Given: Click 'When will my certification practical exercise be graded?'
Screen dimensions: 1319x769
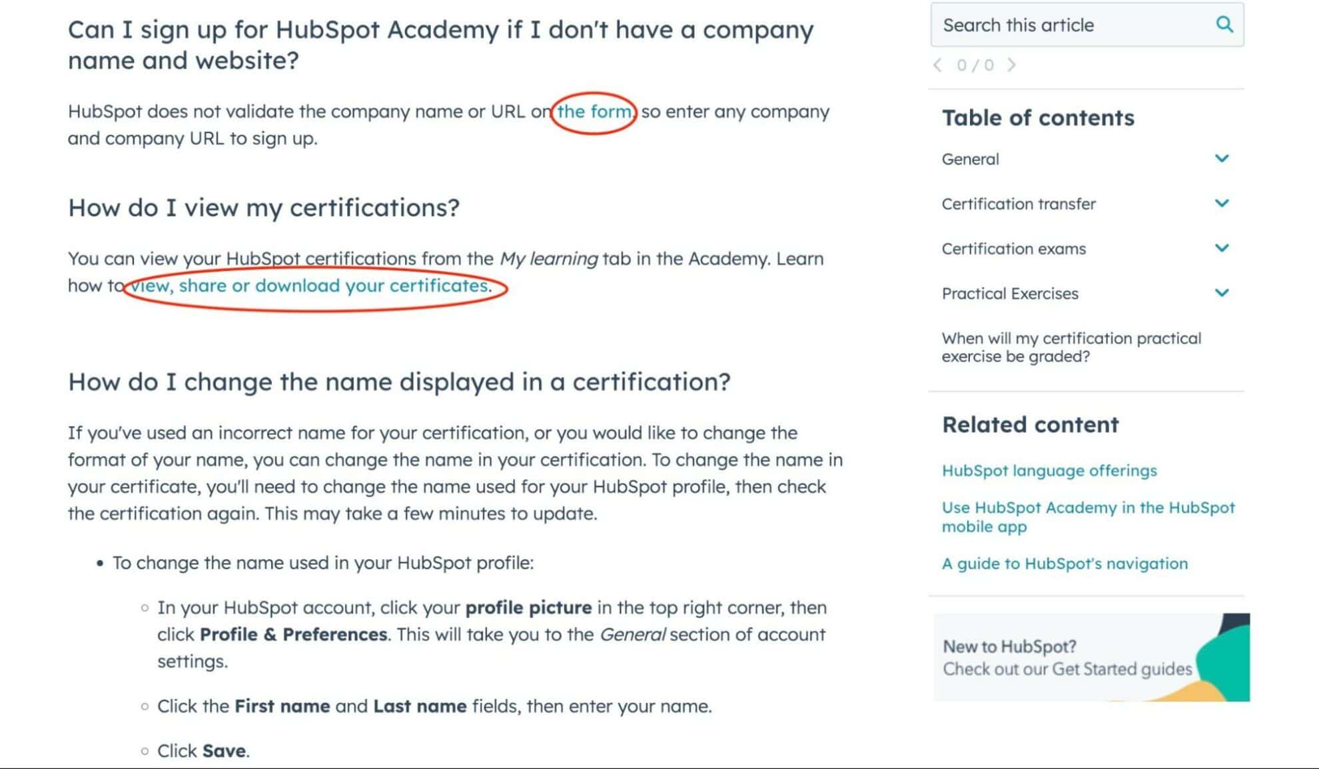Looking at the screenshot, I should 1072,347.
